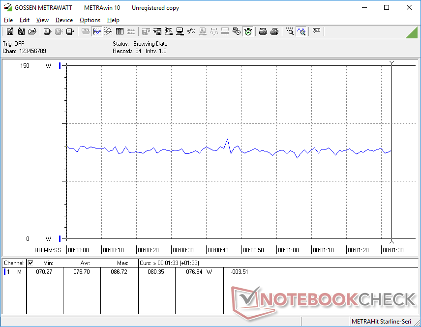Image resolution: width=421 pixels, height=327 pixels.
Task: Click the Avr value 076.70
Action: point(82,272)
